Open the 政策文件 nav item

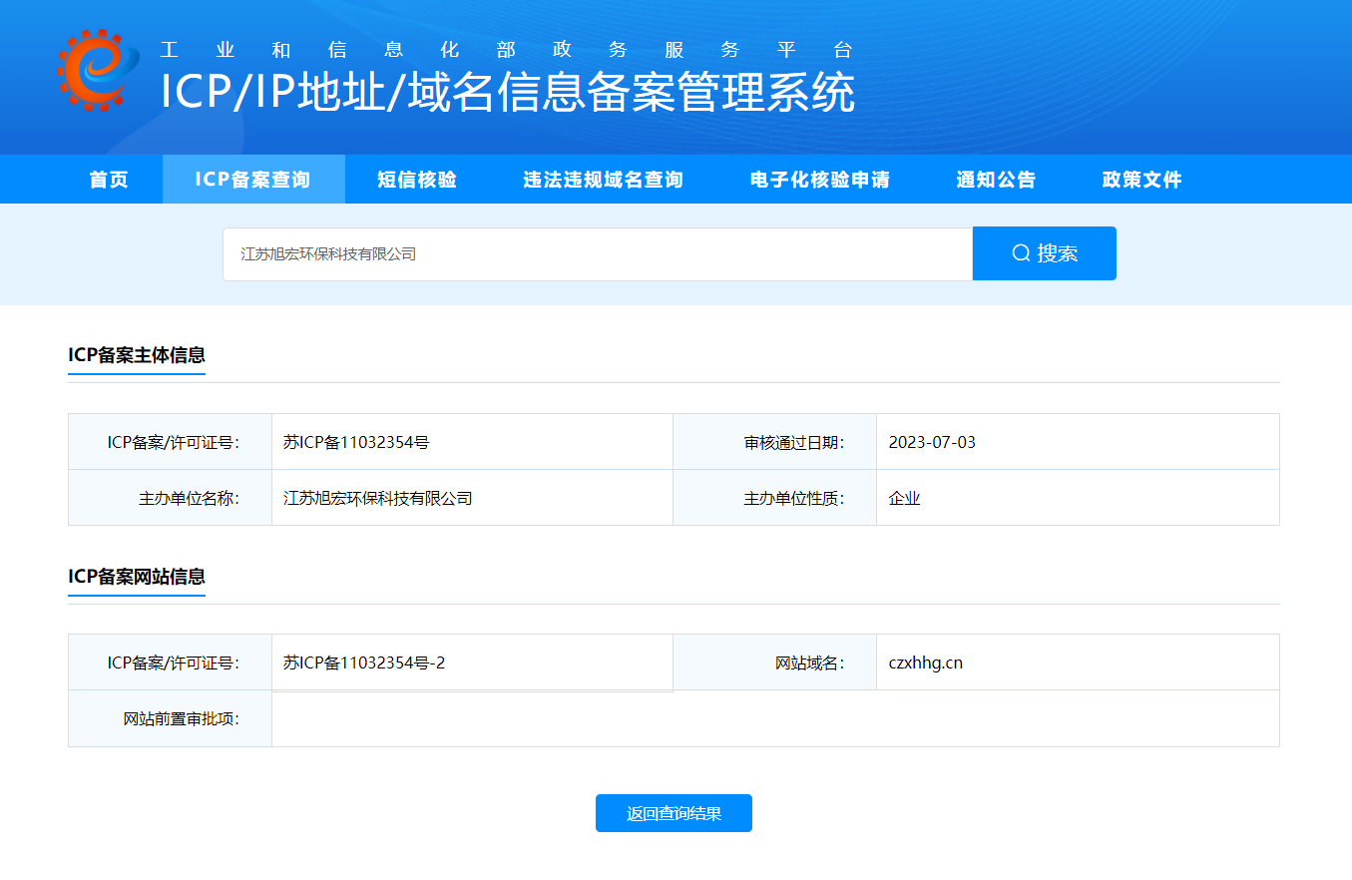(x=1141, y=180)
